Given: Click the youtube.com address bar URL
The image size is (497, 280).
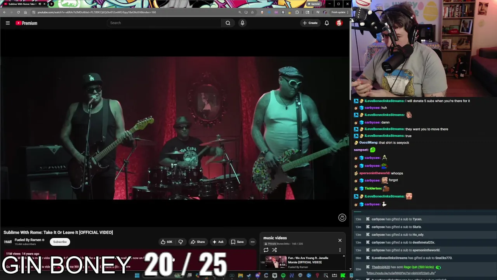Looking at the screenshot, I should 97,12.
